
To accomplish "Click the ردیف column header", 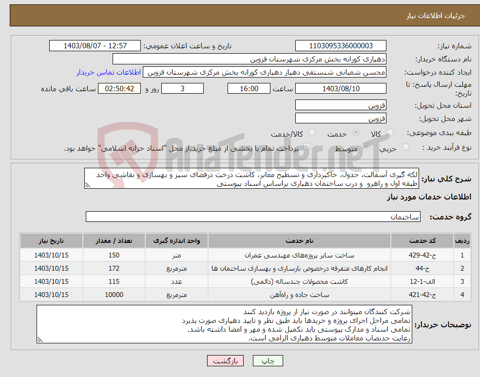I will point(462,241).
